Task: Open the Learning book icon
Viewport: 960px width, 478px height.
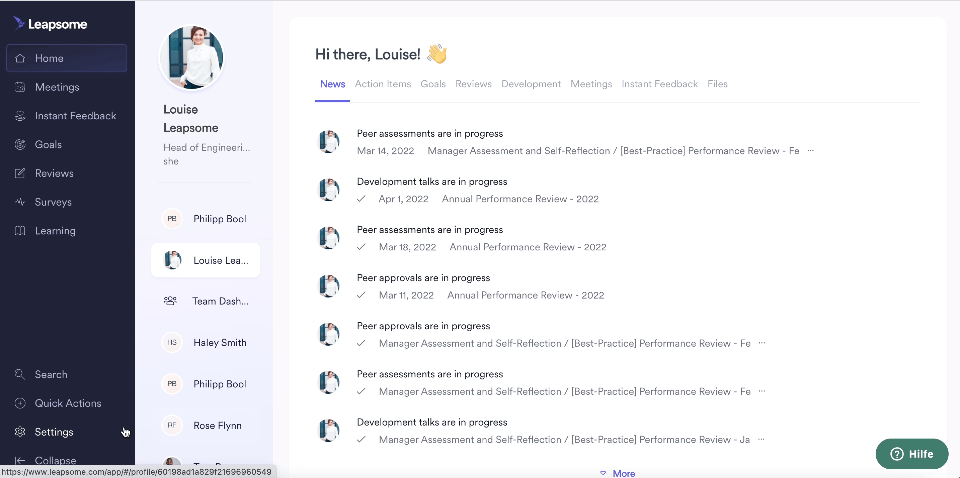Action: [20, 230]
